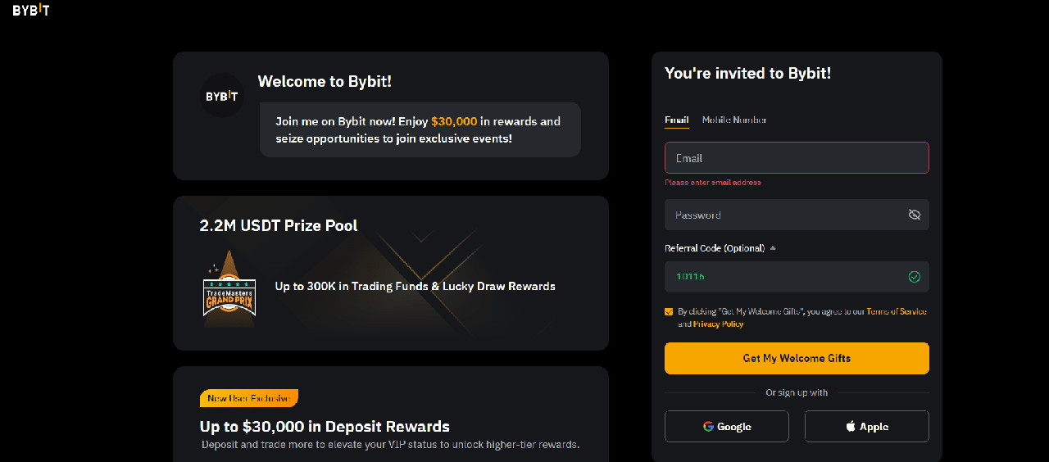The height and width of the screenshot is (462, 1049).
Task: Click the referral code input field
Action: click(783, 277)
